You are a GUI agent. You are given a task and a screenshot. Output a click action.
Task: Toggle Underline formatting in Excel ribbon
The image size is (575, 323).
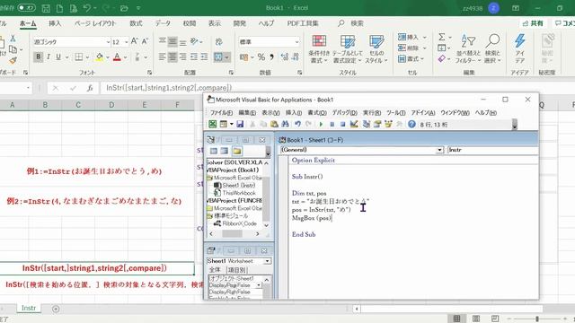(57, 57)
